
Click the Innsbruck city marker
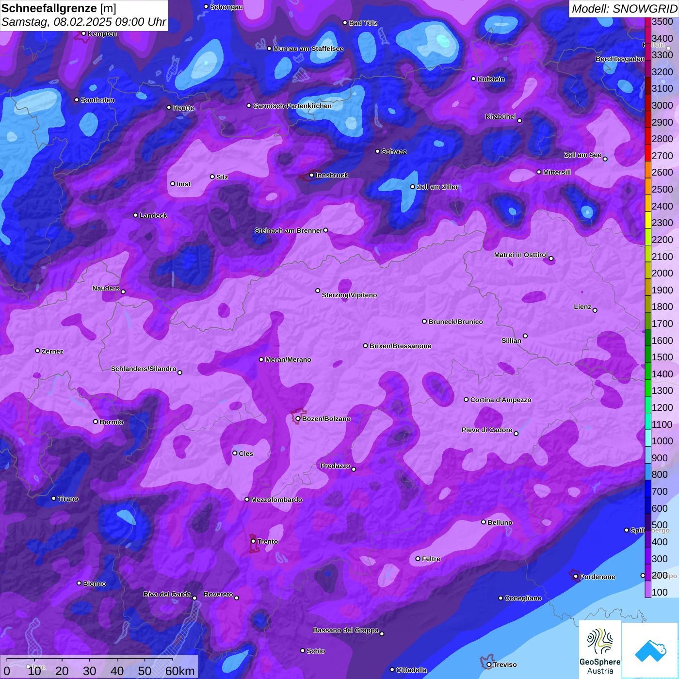point(312,175)
